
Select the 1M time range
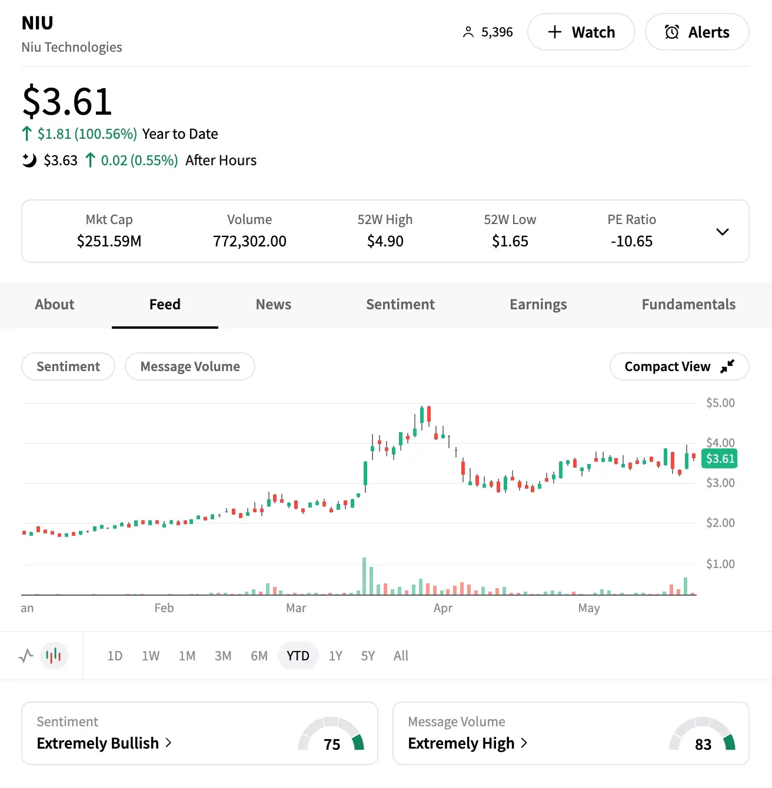187,656
